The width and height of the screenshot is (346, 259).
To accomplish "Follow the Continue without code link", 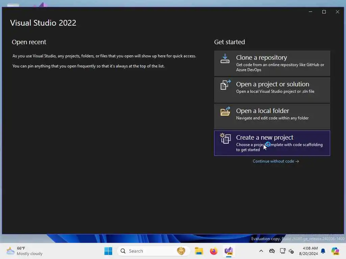I will (276, 161).
